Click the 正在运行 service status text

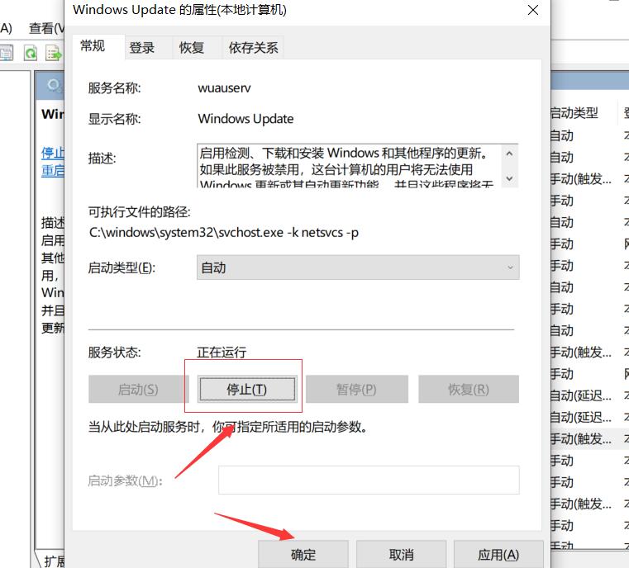pos(222,352)
